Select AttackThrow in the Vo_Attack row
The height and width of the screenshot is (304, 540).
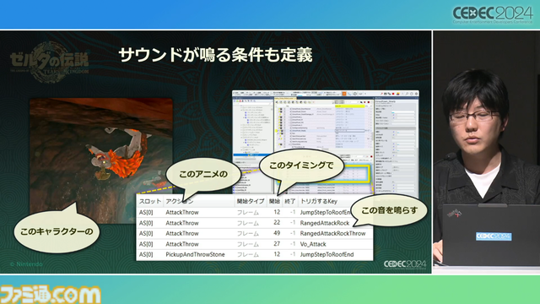tap(182, 244)
